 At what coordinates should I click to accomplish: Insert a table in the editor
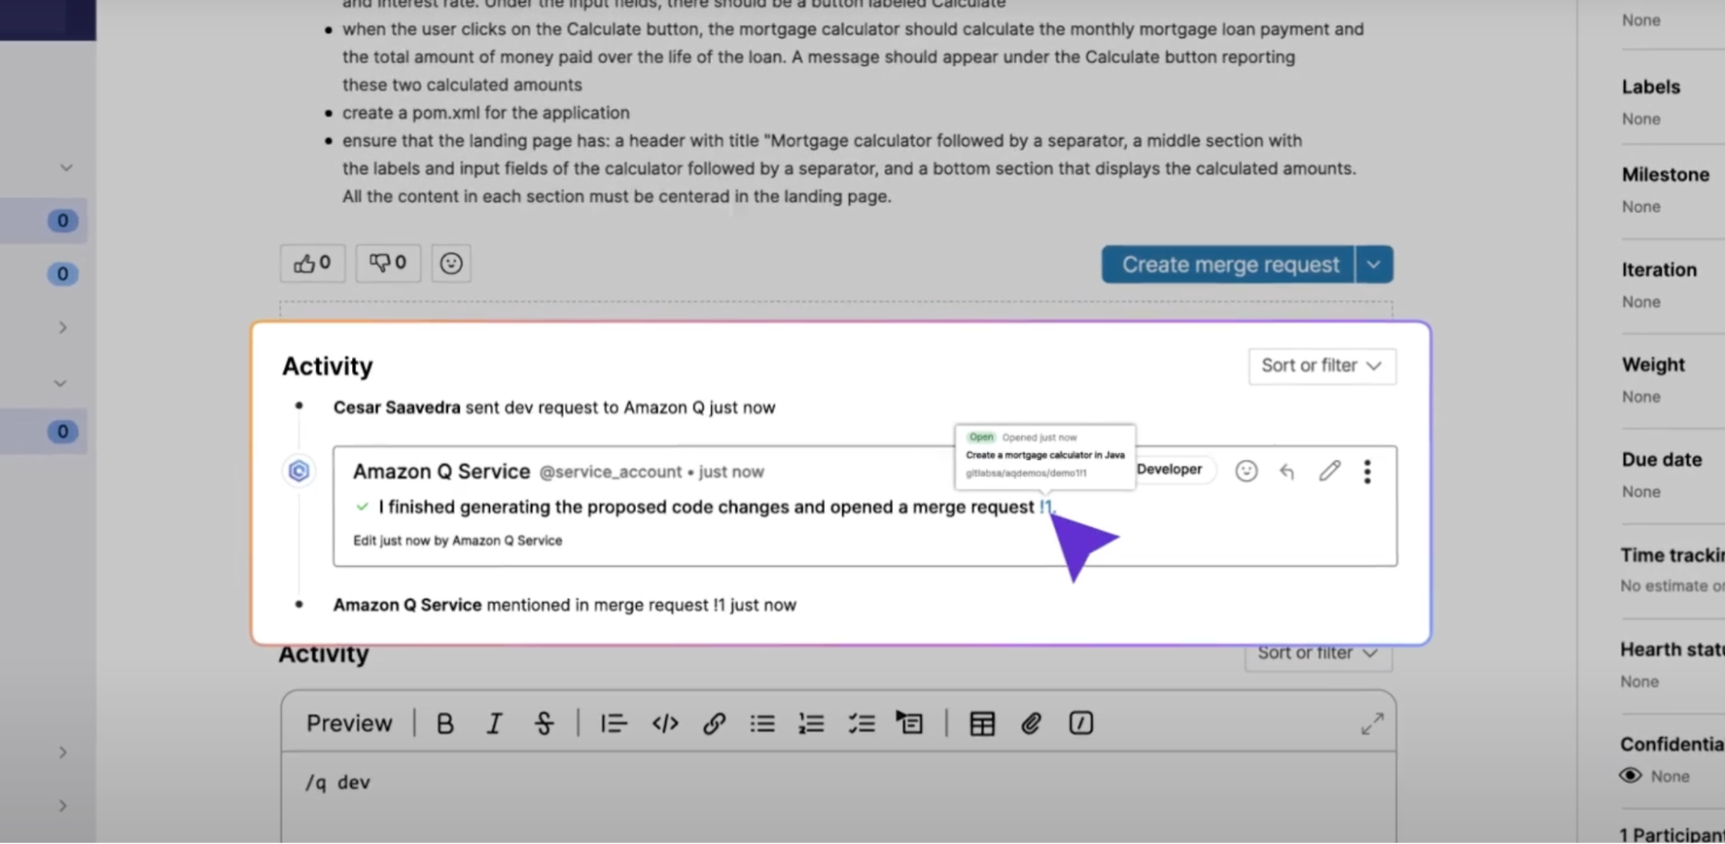(x=982, y=723)
